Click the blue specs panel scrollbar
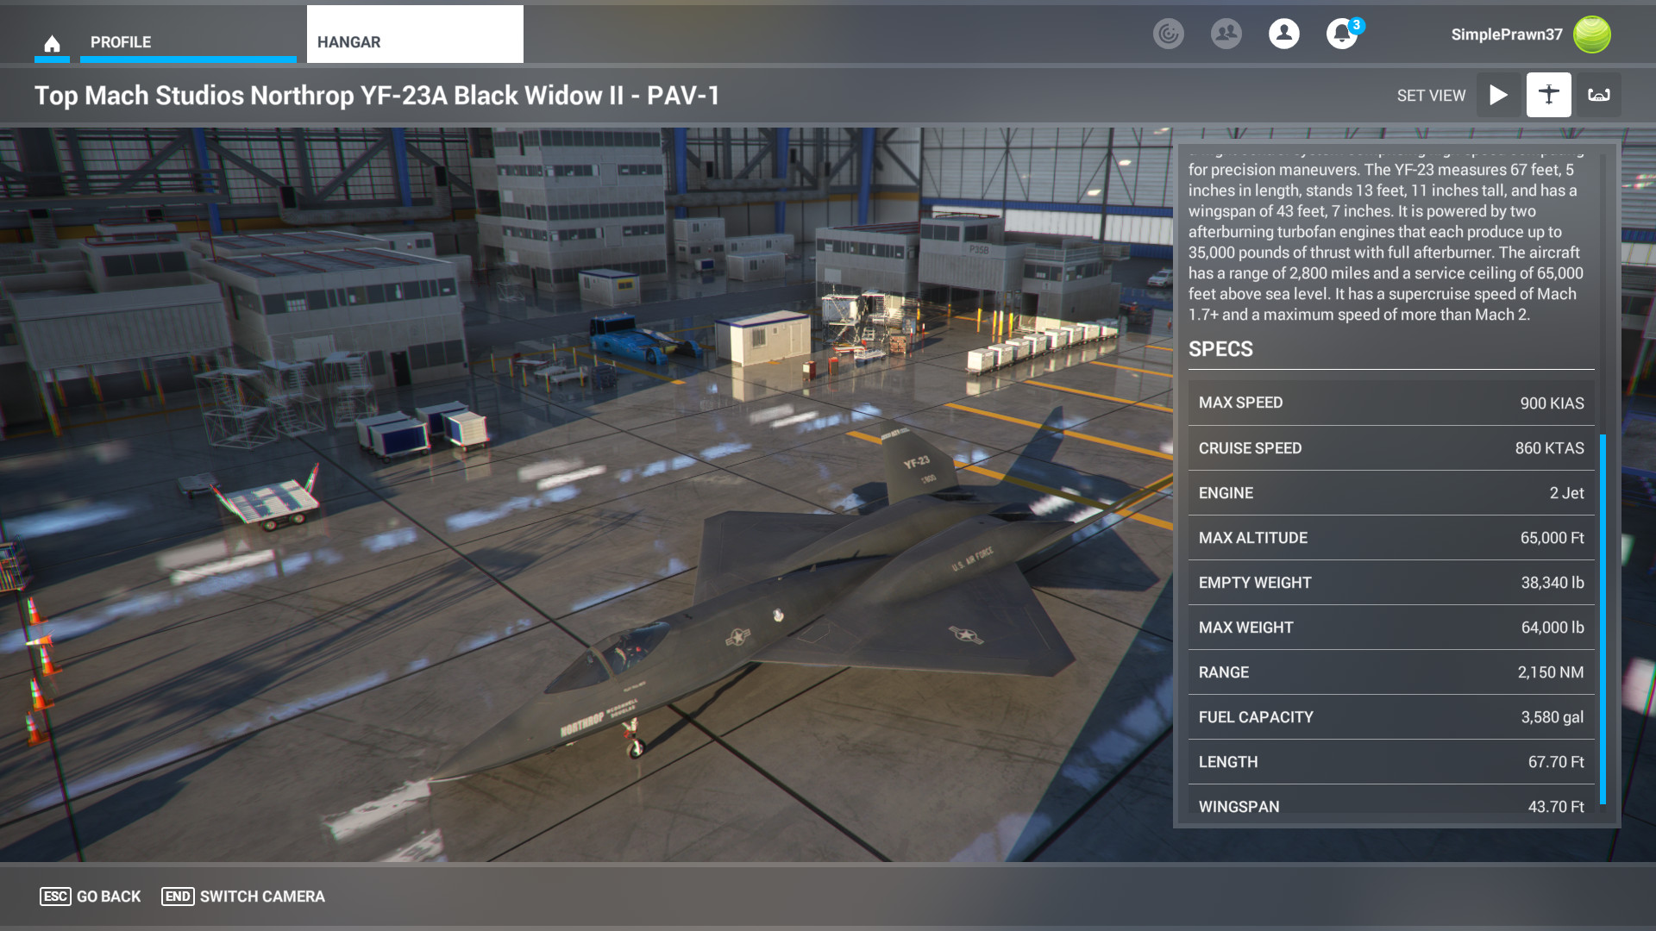Viewport: 1656px width, 931px height. point(1603,619)
